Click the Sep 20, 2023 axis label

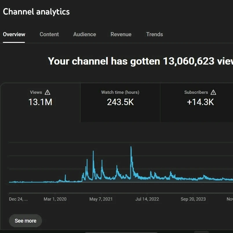click(x=193, y=199)
